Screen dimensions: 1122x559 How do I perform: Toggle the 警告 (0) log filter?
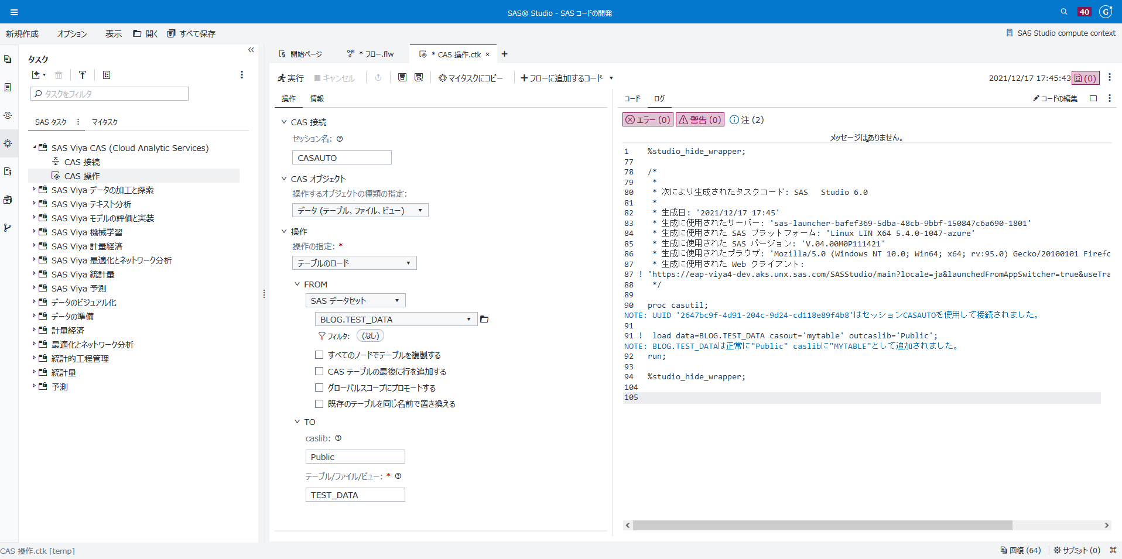(x=700, y=119)
